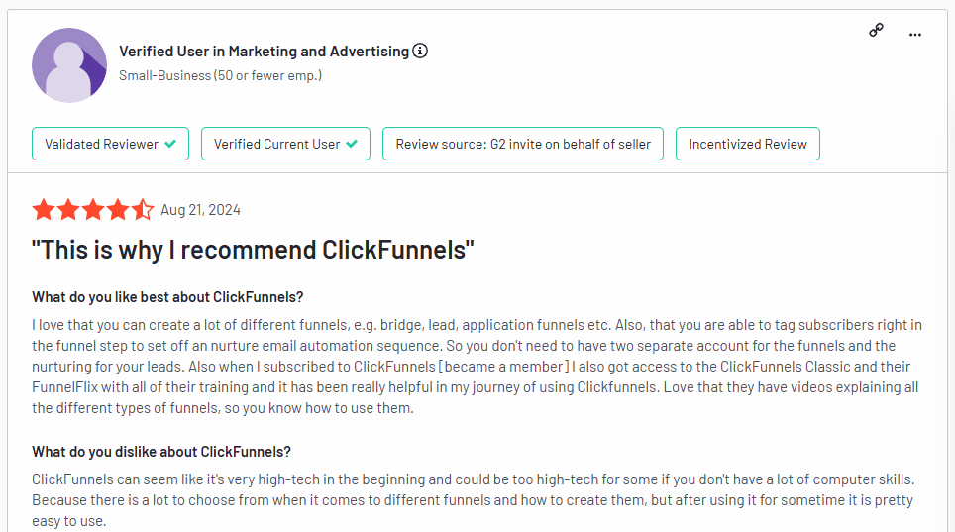955x532 pixels.
Task: Click the Review source G2 invite badge
Action: click(x=522, y=144)
